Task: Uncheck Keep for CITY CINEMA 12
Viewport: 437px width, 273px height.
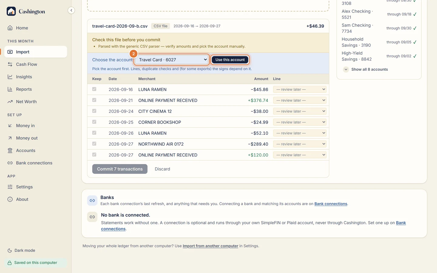Action: tap(94, 111)
